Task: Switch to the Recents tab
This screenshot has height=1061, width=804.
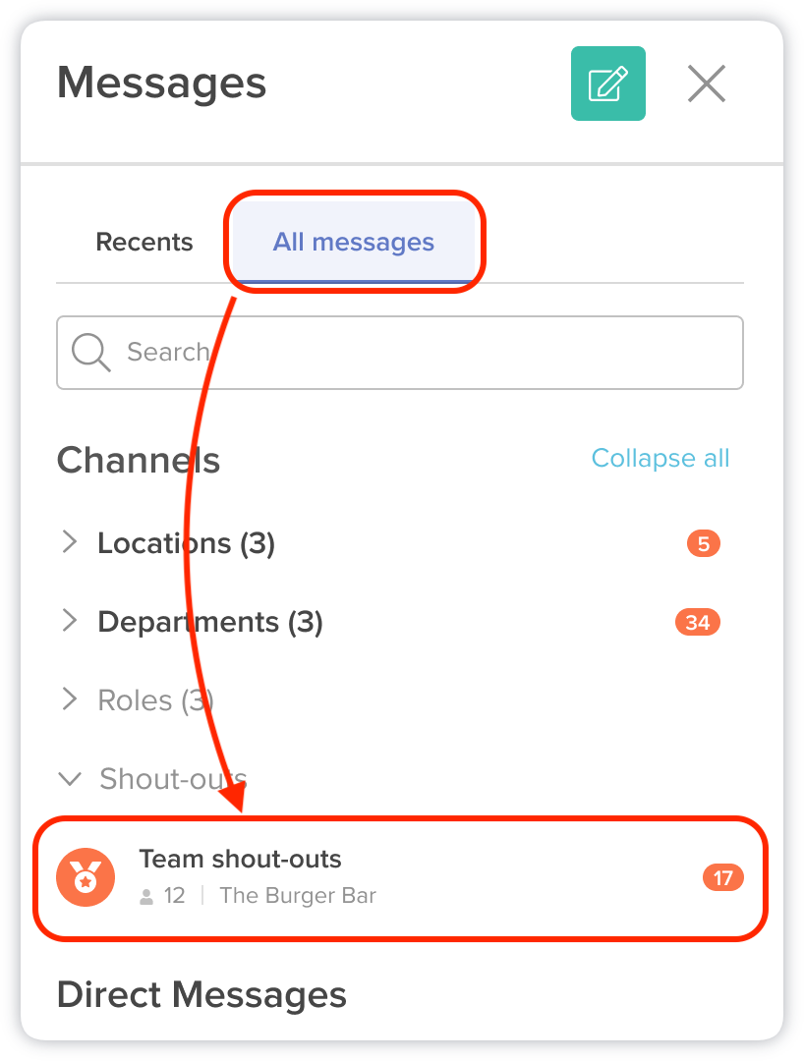Action: tap(144, 242)
